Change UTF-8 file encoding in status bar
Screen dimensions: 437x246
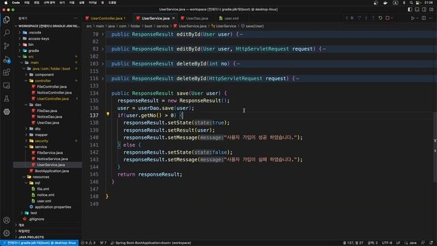coord(387,243)
